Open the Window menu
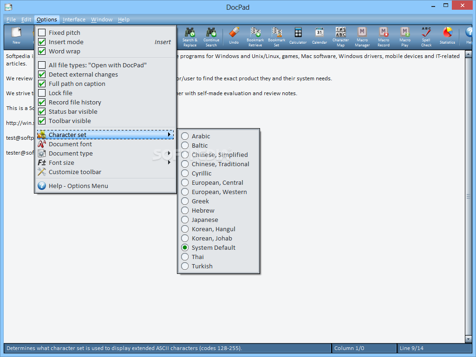 (x=102, y=19)
